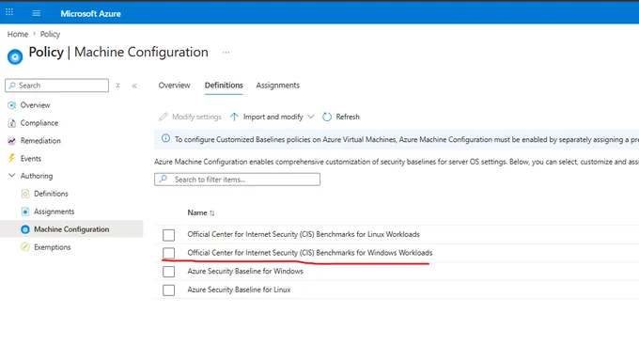639x345 pixels.
Task: Collapse the sidebar with double chevron
Action: click(x=134, y=86)
